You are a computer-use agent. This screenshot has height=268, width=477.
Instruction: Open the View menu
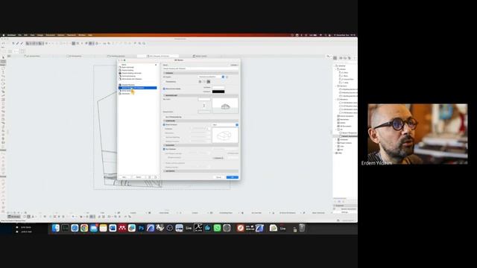coord(32,35)
